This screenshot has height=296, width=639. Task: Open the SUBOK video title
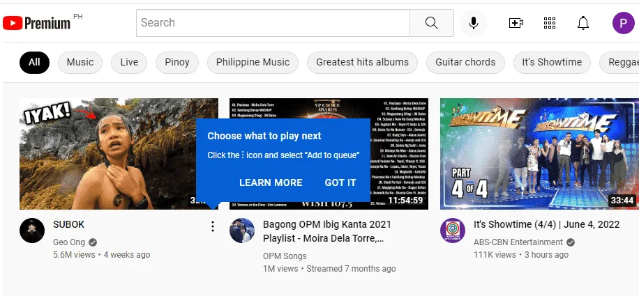(68, 224)
